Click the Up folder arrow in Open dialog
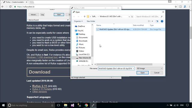The image size is (192, 108). click(x=85, y=16)
